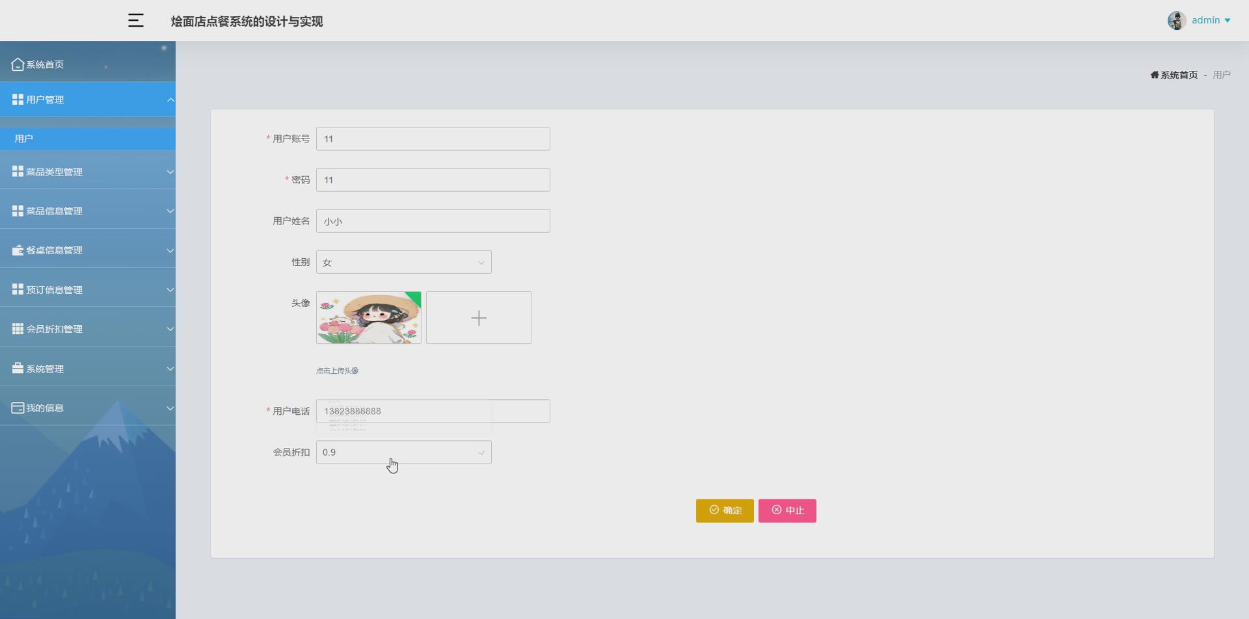Open 餐桌信息管理 menu label
The width and height of the screenshot is (1249, 619).
[54, 250]
